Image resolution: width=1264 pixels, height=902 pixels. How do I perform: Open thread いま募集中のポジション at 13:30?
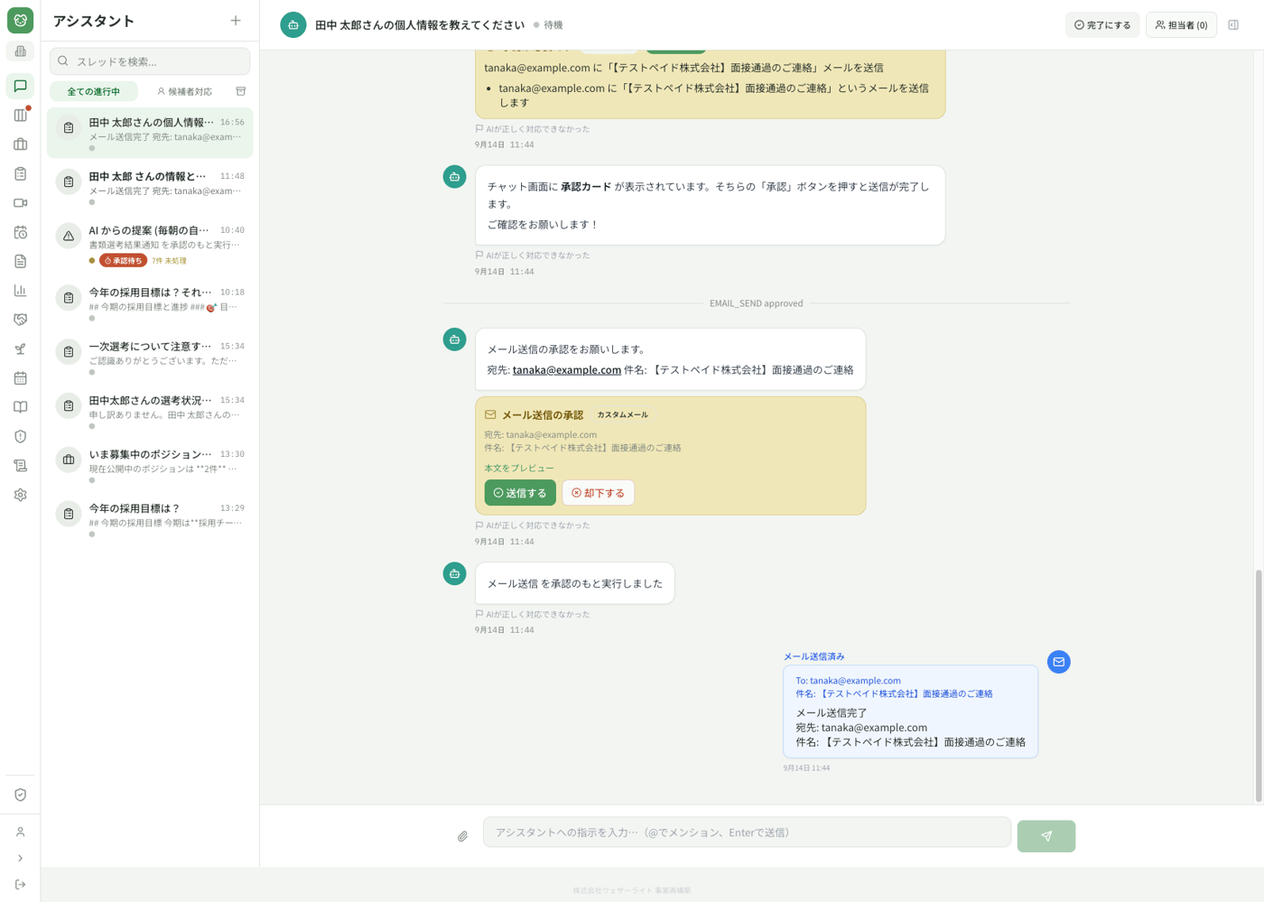[x=150, y=465]
